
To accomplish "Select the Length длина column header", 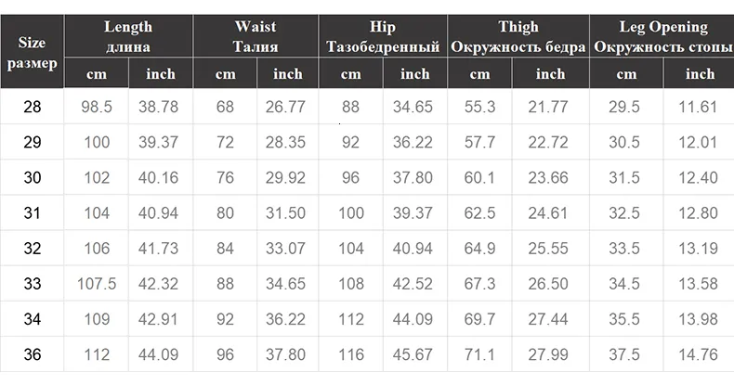I will [x=128, y=36].
